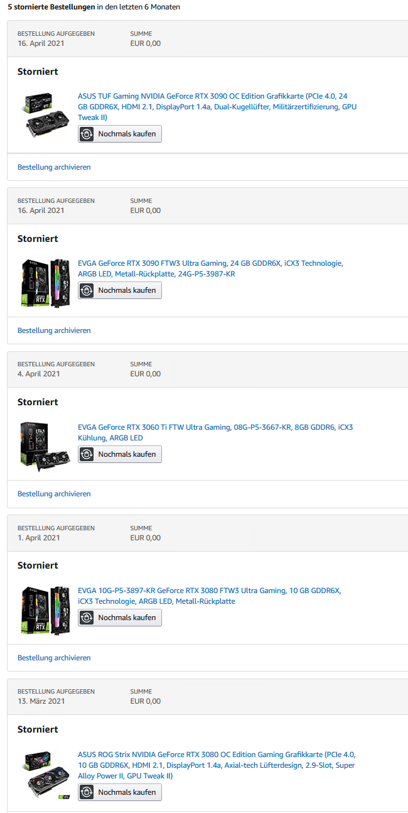The image size is (408, 813).
Task: Follow the EVGA GeForce RTX 3090 FTW3 Ultra link
Action: 210,268
